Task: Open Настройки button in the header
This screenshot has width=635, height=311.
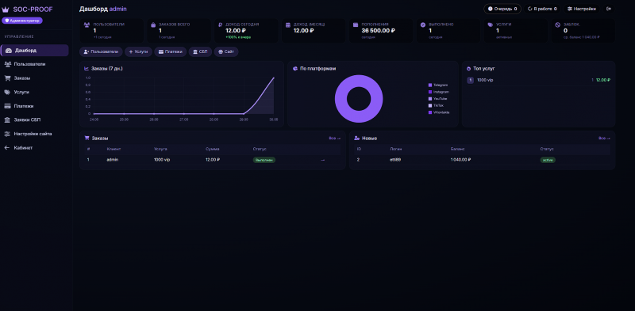Action: pos(582,9)
